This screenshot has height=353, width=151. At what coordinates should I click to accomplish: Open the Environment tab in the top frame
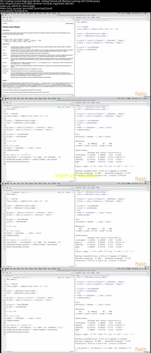tap(79, 17)
